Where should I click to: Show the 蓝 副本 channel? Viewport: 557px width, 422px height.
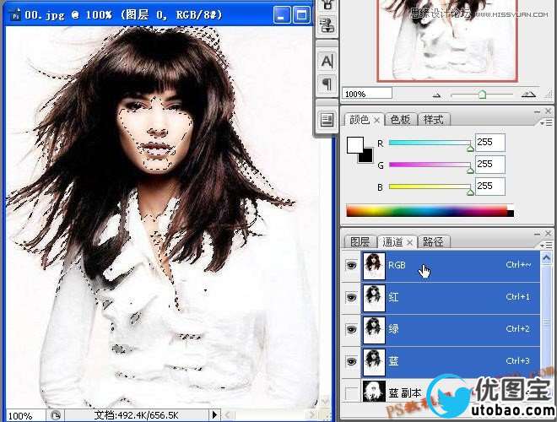click(x=351, y=392)
